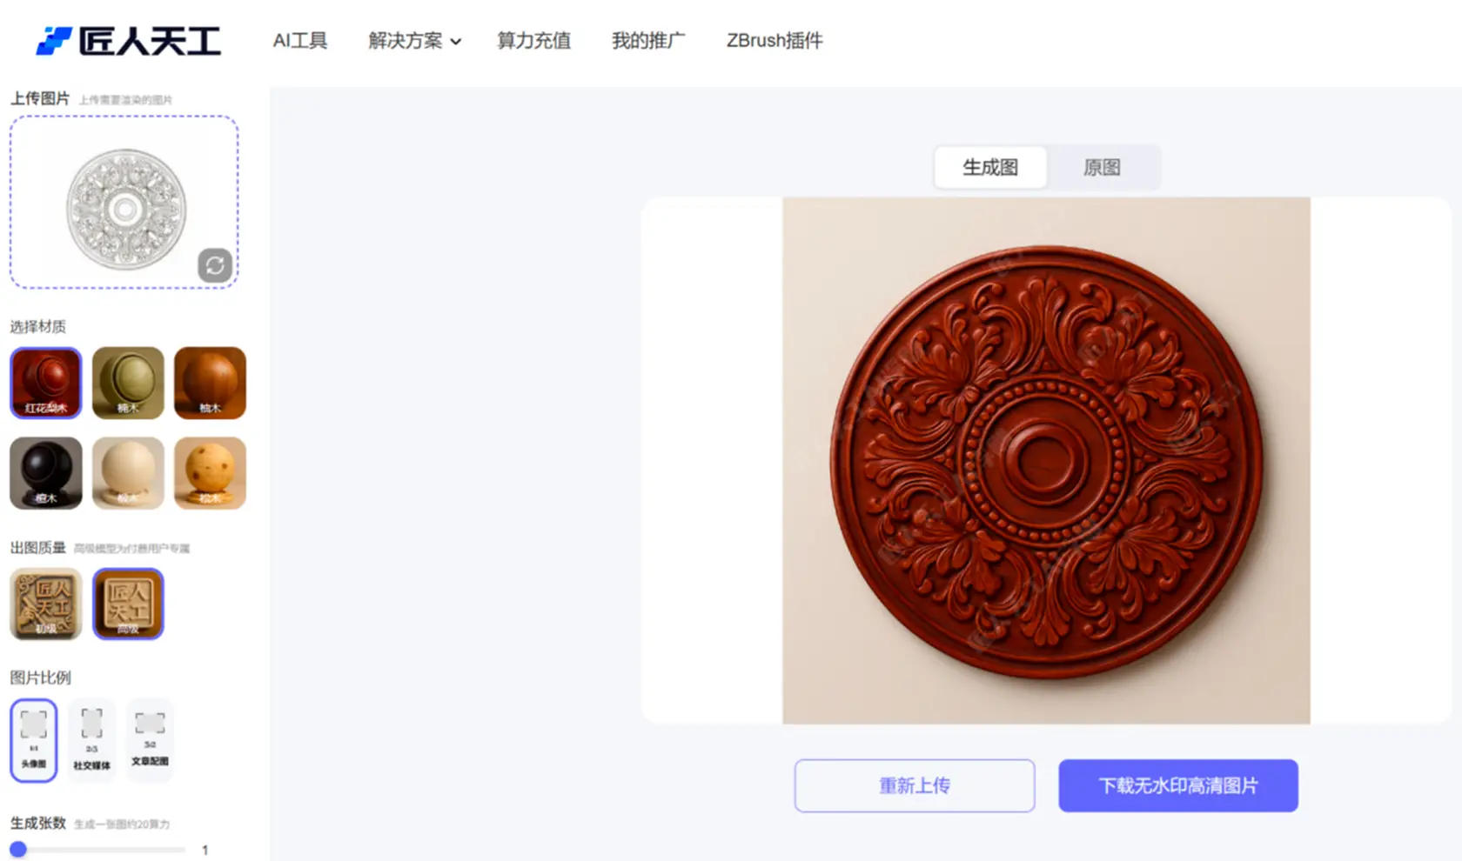Choose the cream white sphere material
The image size is (1462, 861).
[128, 473]
